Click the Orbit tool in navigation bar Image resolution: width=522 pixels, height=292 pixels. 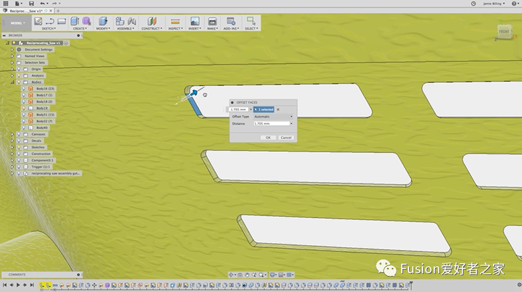[x=231, y=275]
